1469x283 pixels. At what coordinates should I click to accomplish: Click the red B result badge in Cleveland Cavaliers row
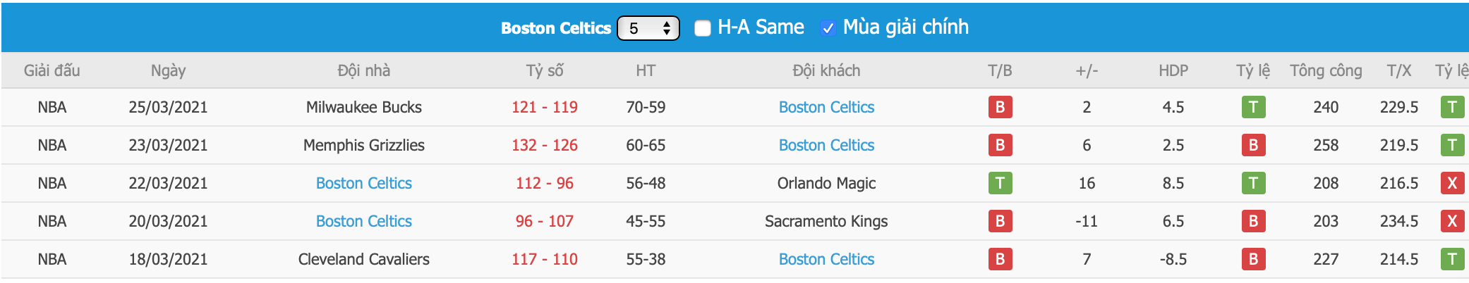click(x=1000, y=259)
